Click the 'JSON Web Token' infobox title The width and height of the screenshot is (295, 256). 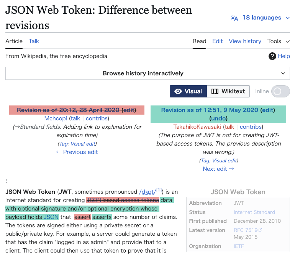click(x=238, y=192)
